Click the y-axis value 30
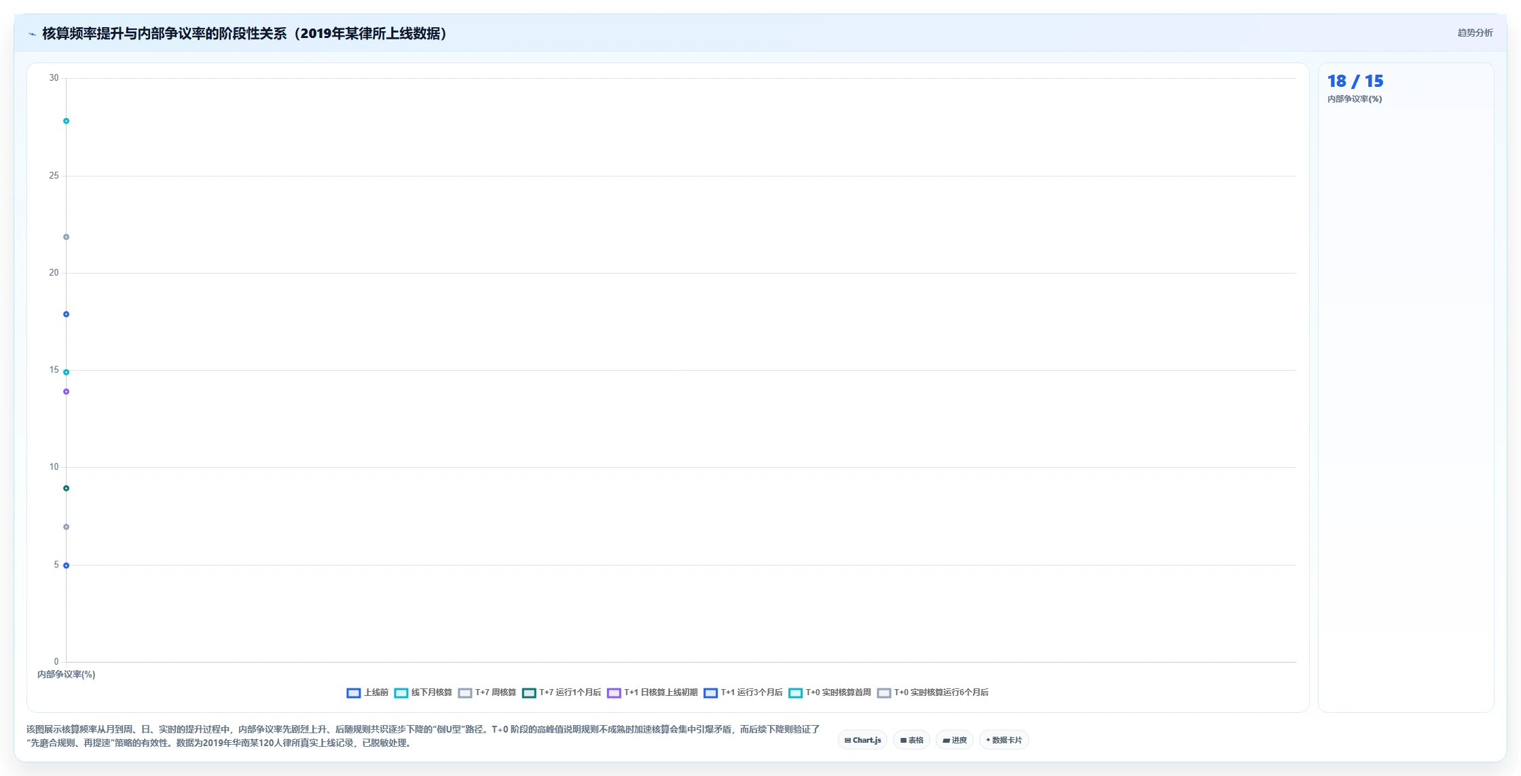 (54, 78)
